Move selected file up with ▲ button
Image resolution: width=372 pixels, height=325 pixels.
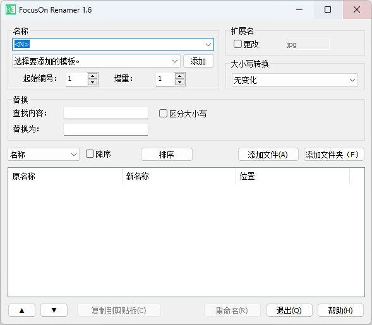click(x=22, y=310)
